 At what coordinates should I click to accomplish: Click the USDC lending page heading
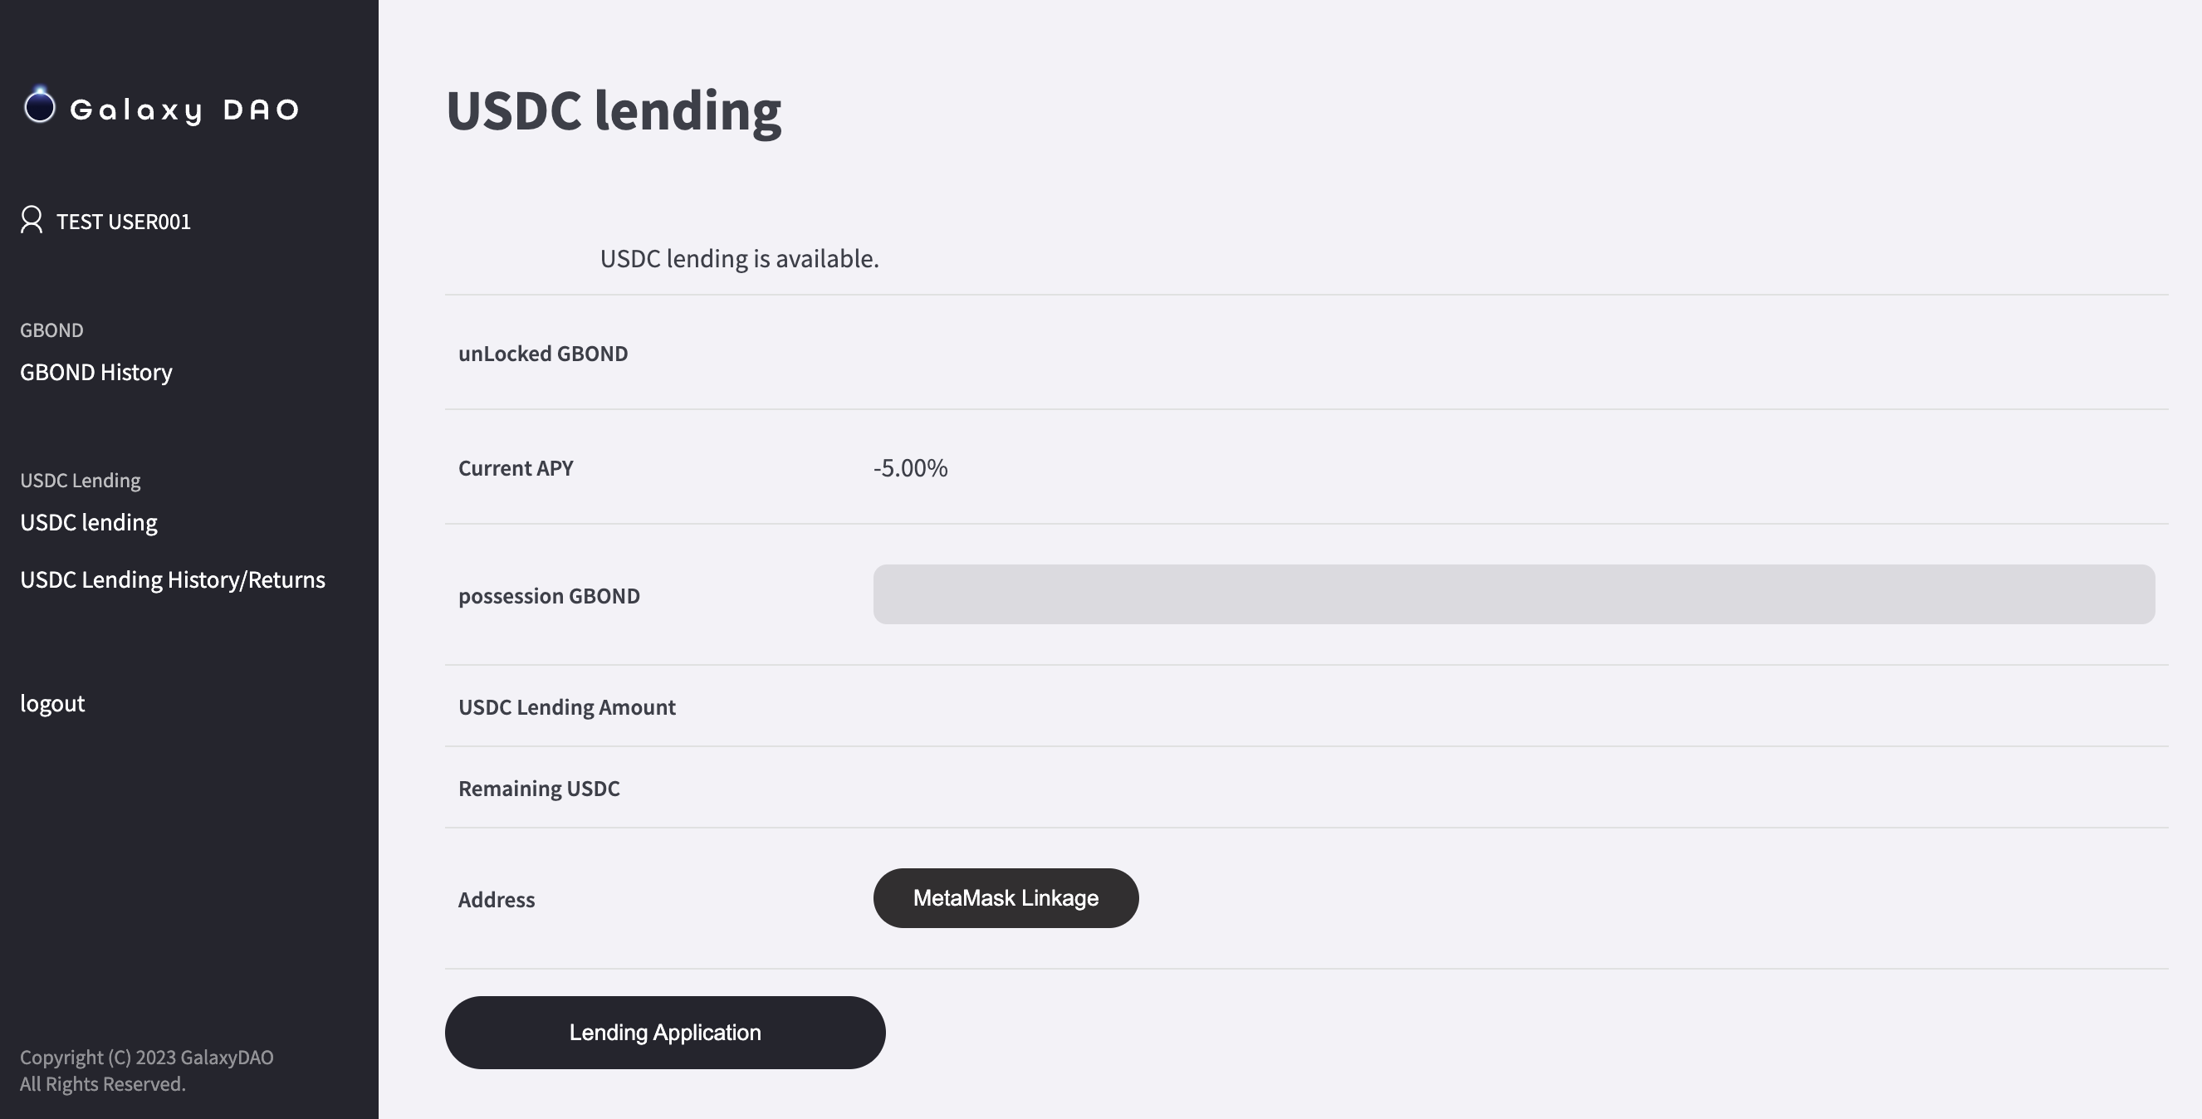[613, 110]
